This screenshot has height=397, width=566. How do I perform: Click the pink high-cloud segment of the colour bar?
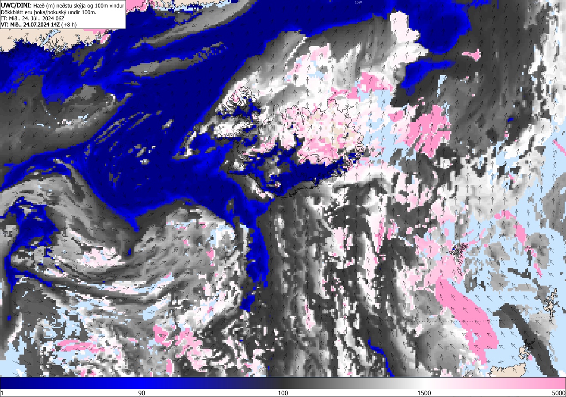tap(495, 383)
